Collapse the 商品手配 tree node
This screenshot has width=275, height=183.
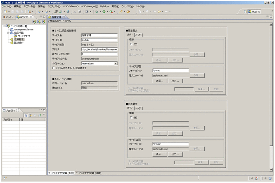pyautogui.click(x=8, y=32)
